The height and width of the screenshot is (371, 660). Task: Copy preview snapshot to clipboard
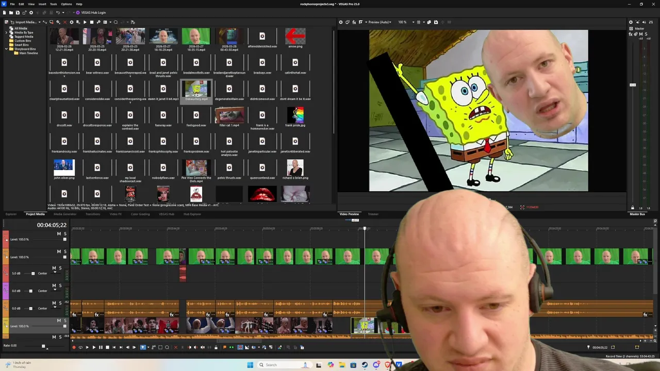click(x=429, y=22)
